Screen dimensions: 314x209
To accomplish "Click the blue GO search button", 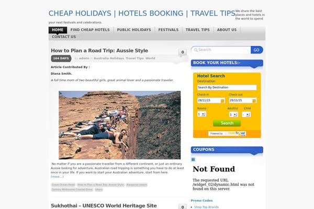I will [256, 50].
